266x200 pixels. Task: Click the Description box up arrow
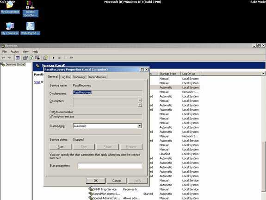(140, 100)
